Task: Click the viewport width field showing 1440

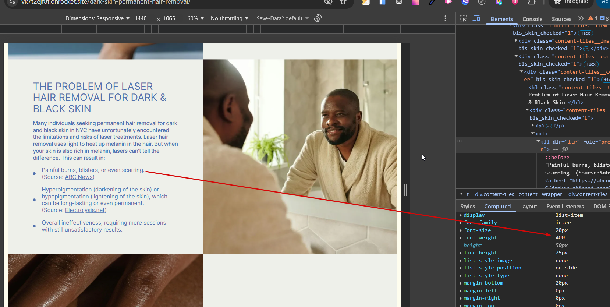Action: point(141,18)
